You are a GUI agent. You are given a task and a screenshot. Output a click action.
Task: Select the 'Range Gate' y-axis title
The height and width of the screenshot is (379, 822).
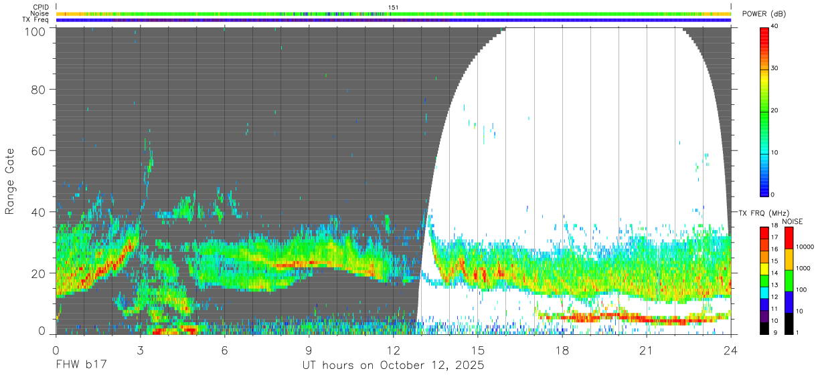(x=10, y=181)
